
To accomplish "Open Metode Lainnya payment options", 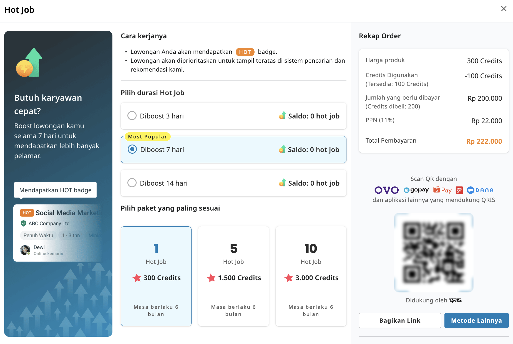I will [476, 320].
